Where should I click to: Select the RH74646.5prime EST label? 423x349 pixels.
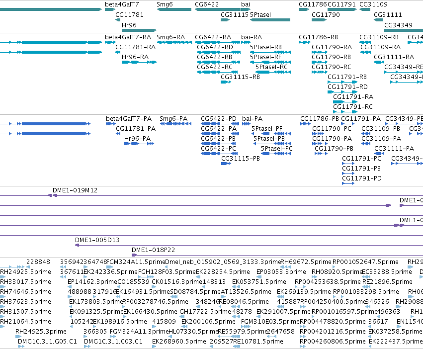26,292
